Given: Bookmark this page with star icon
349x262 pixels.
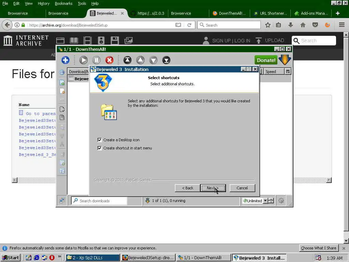Looking at the screenshot, I should click(268, 25).
